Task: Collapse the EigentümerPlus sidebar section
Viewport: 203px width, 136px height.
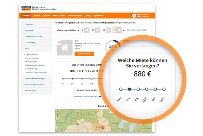Action: coord(32,55)
